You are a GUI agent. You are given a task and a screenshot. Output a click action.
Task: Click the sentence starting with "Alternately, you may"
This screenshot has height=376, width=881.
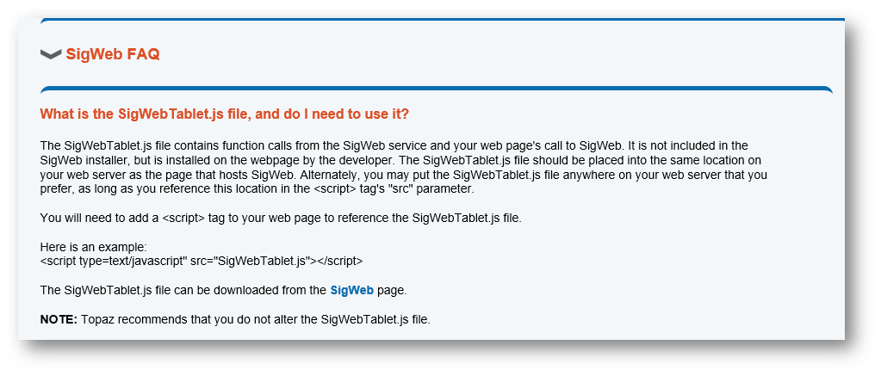pos(482,175)
